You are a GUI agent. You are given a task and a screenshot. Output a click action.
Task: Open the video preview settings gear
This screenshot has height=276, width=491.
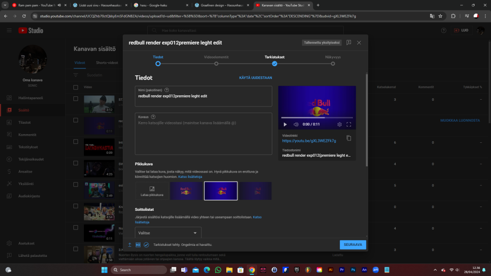click(339, 124)
